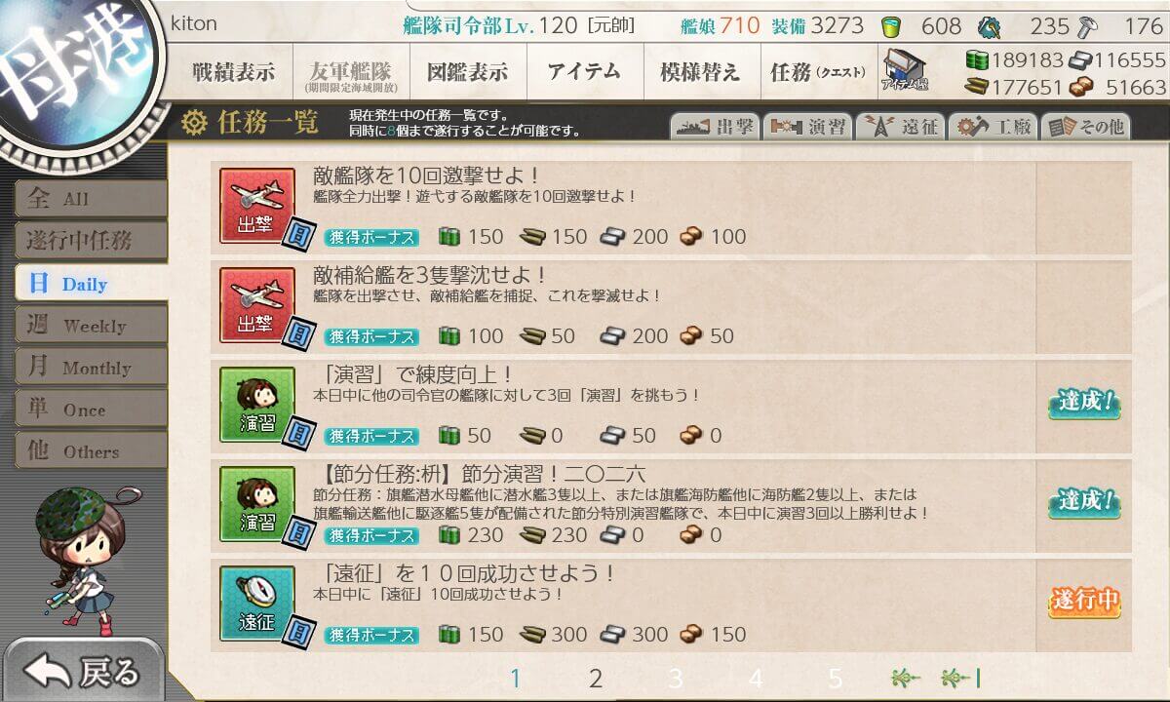The image size is (1170, 702).
Task: Click the 戻る back button
Action: pyautogui.click(x=83, y=671)
